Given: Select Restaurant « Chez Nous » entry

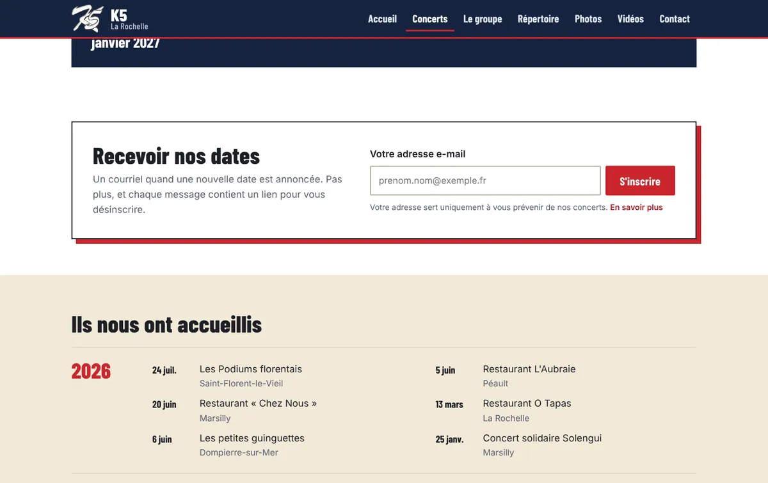Looking at the screenshot, I should coord(258,404).
